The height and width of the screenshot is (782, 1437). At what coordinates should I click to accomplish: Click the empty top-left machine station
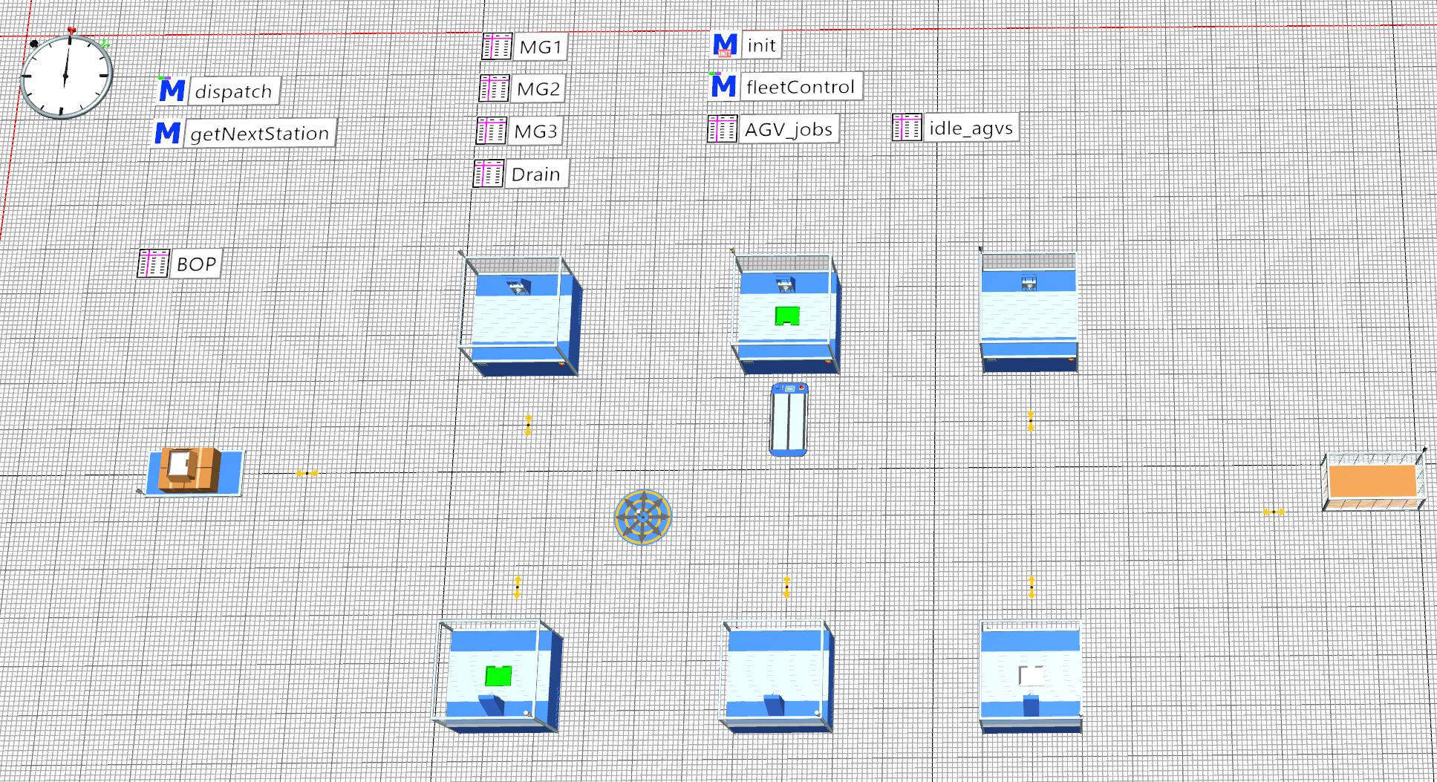click(x=520, y=317)
